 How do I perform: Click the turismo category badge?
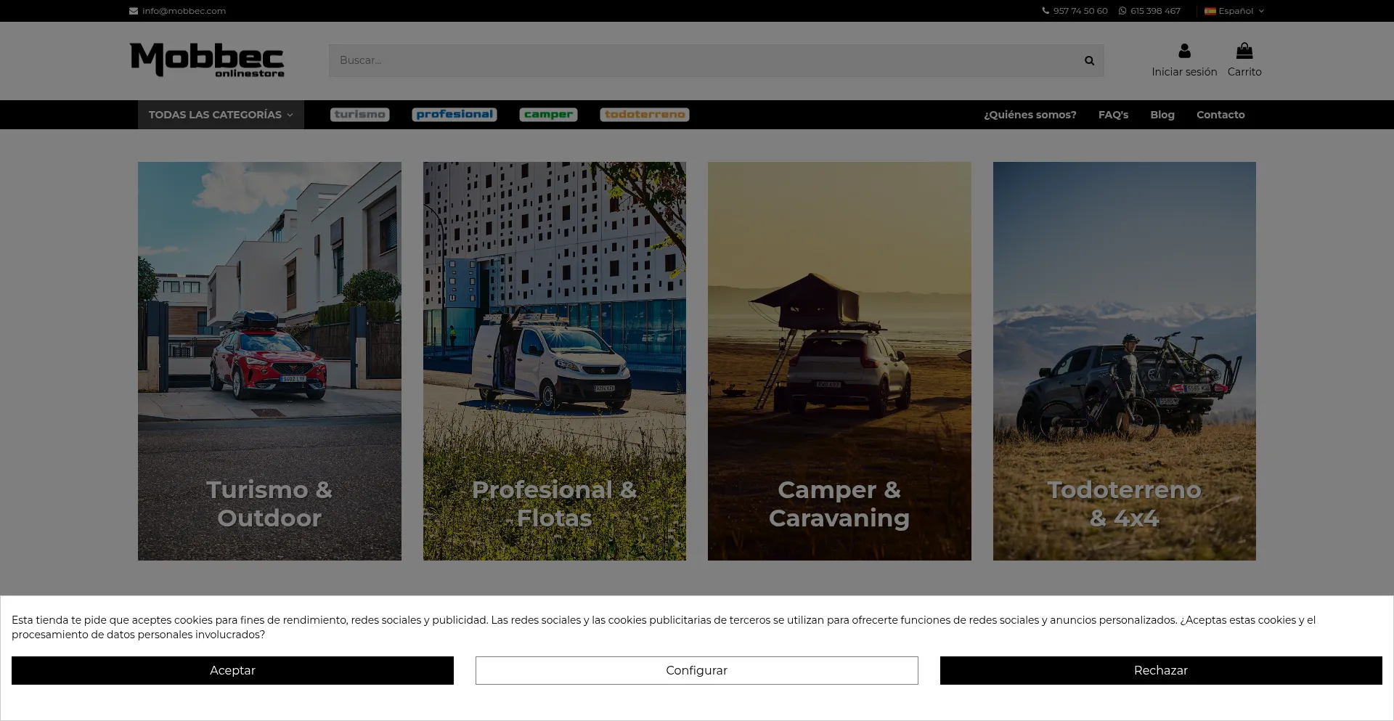359,115
